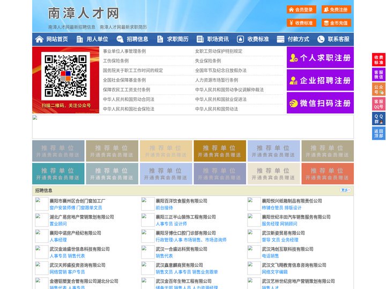386x289 pixels.
Task: Click the logo placeholder beside 襄阳悦兴纸箱制品有限责任公司
Action: [x=254, y=204]
